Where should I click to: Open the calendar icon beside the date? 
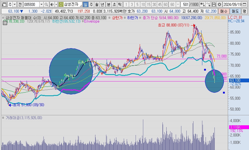pos(245,4)
